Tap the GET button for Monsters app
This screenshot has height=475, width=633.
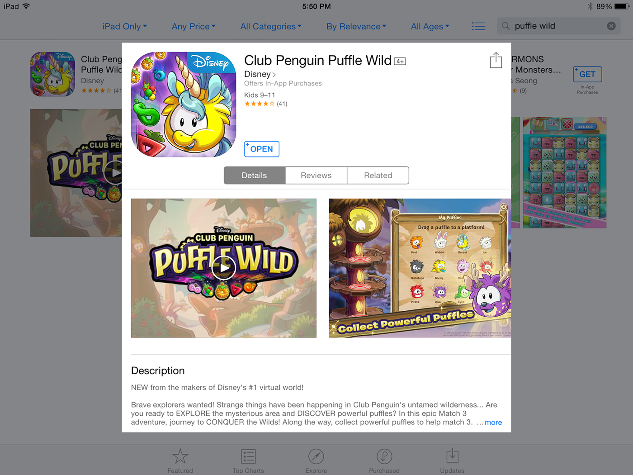587,74
